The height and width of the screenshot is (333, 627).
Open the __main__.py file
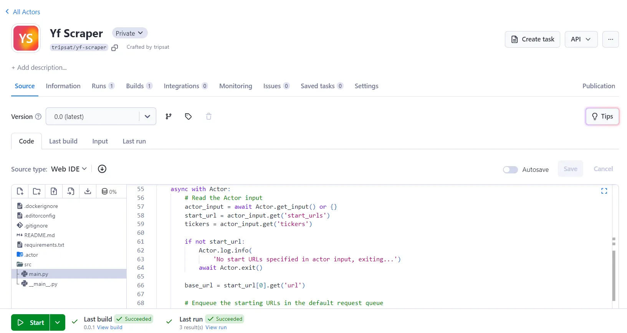[x=39, y=284]
